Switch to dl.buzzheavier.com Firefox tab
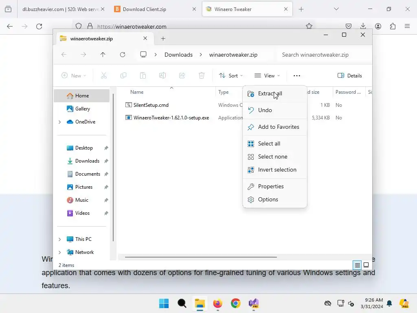This screenshot has height=313, width=417. (64, 9)
